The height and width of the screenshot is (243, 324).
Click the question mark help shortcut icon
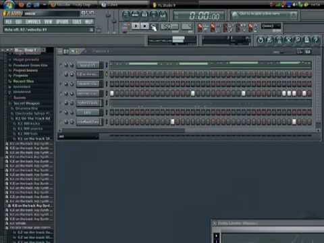point(316,40)
